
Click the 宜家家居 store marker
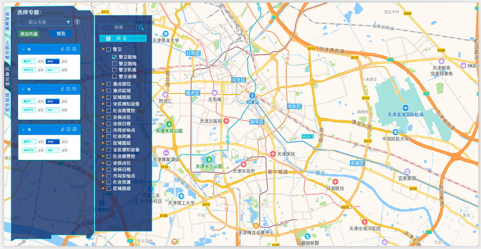407,172
